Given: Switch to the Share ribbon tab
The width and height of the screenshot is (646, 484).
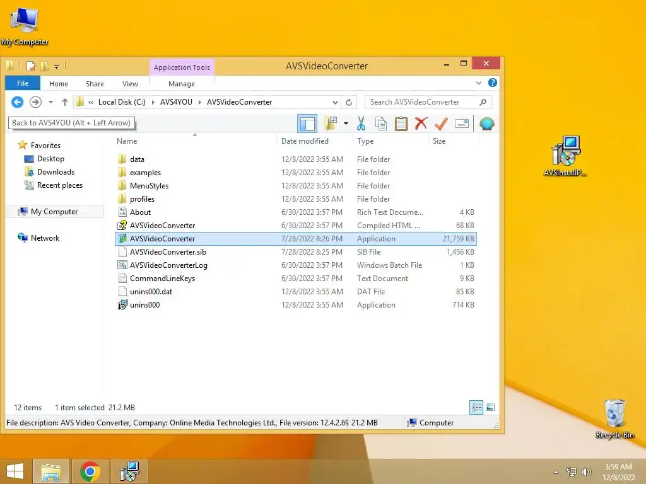Looking at the screenshot, I should point(95,84).
